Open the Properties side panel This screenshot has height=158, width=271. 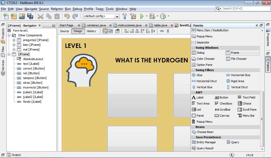pos(268,37)
